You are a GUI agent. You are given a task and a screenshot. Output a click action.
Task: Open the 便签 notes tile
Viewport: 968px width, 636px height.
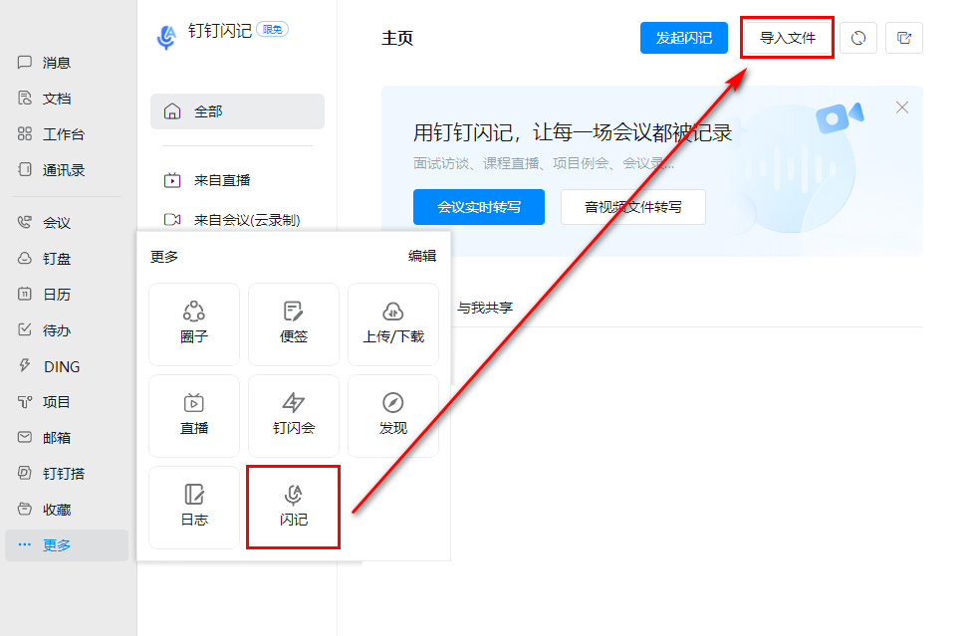[293, 323]
